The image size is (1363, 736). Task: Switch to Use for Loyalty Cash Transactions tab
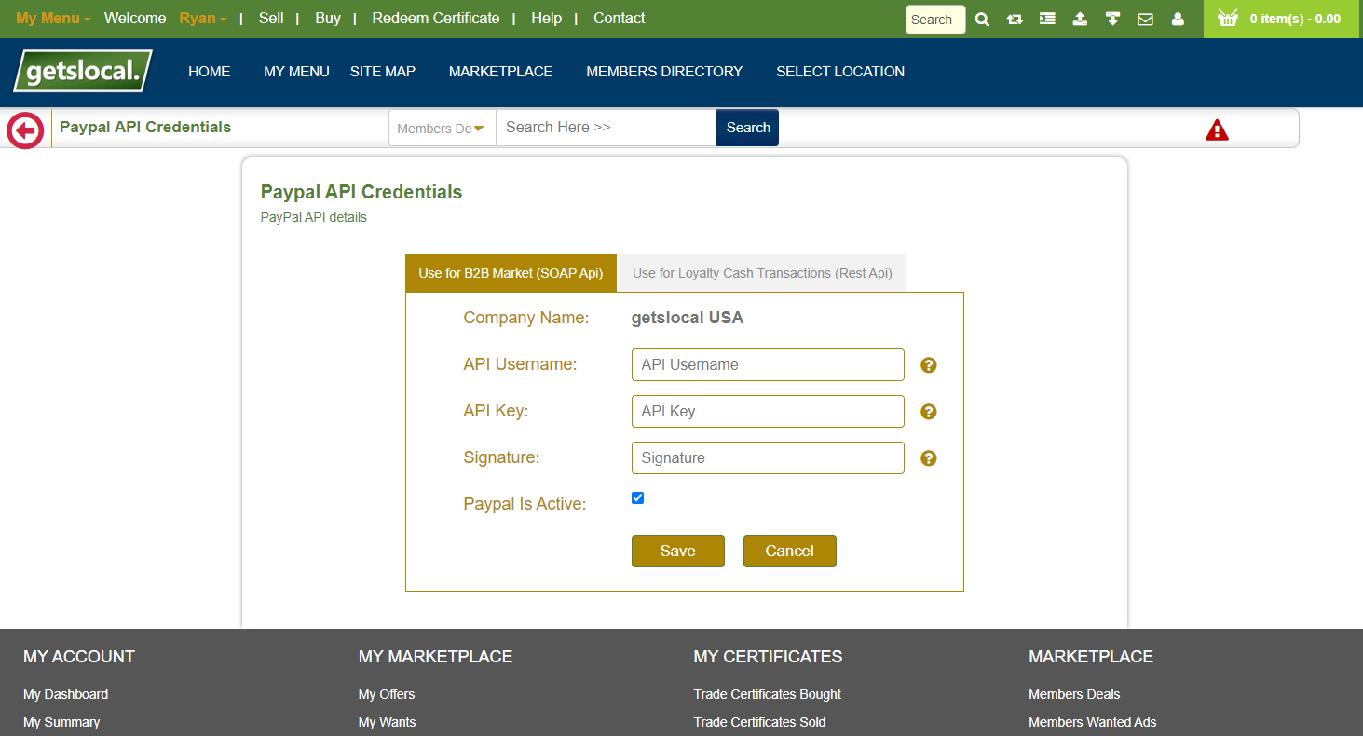click(x=762, y=273)
